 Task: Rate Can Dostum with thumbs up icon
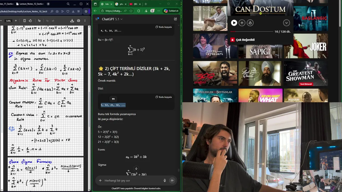pyautogui.click(x=250, y=23)
